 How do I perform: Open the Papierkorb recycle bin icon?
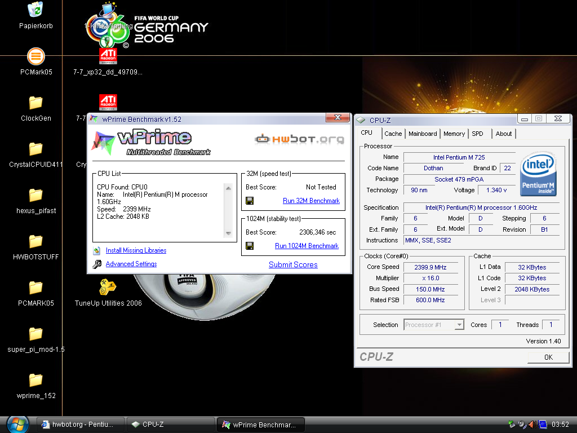click(35, 10)
